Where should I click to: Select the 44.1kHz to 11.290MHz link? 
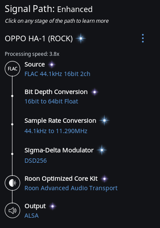(56, 131)
